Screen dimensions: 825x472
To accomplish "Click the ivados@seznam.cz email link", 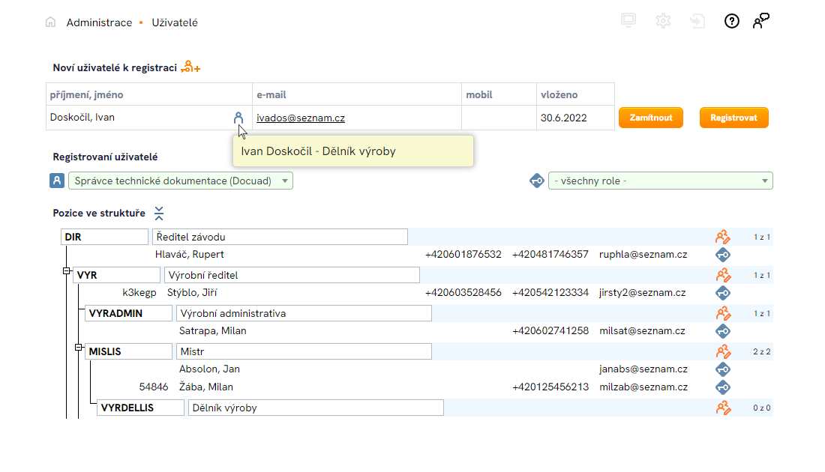I will click(x=300, y=118).
